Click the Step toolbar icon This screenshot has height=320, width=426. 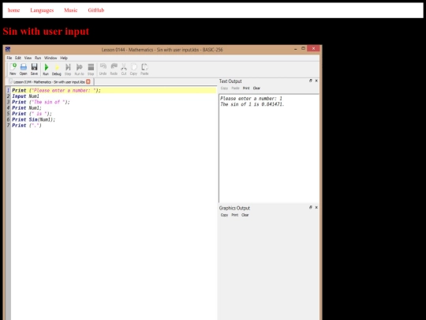pyautogui.click(x=68, y=70)
